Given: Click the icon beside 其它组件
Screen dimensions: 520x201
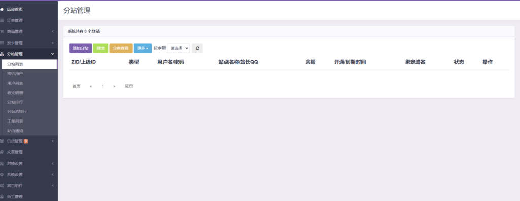Looking at the screenshot, I should pos(2,186).
